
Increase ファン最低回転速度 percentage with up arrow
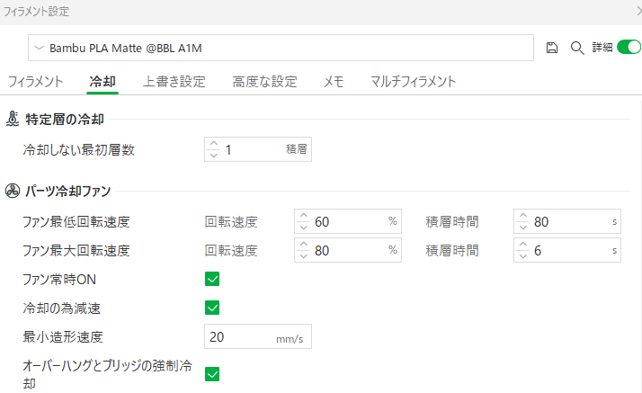[303, 216]
